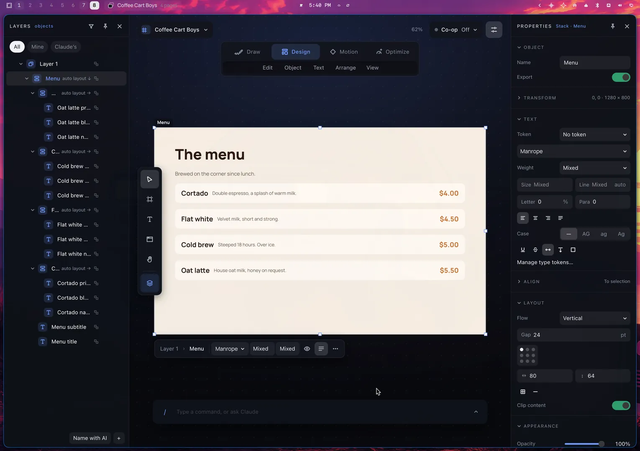
Task: Select uppercase AG case option
Action: coord(586,234)
